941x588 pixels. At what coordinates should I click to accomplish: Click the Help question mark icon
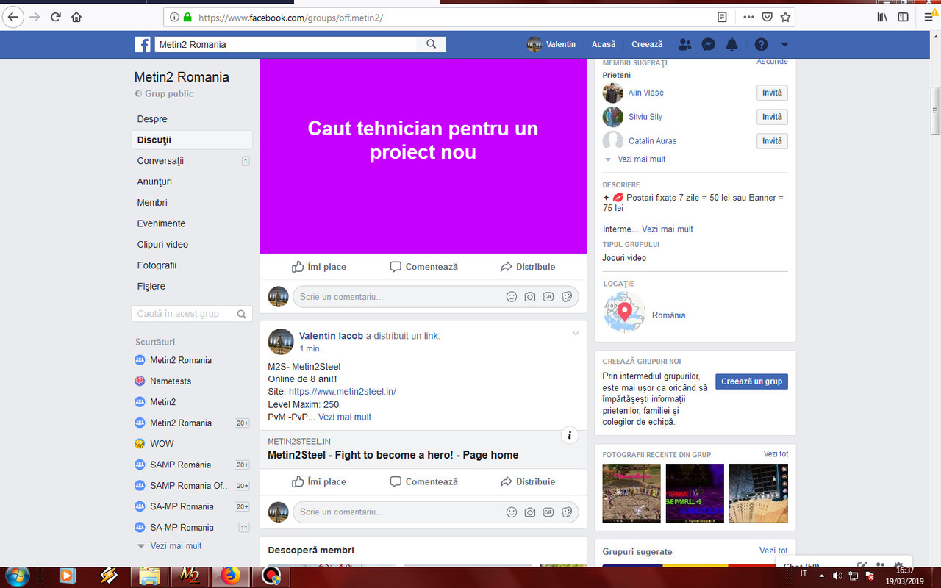click(x=761, y=44)
